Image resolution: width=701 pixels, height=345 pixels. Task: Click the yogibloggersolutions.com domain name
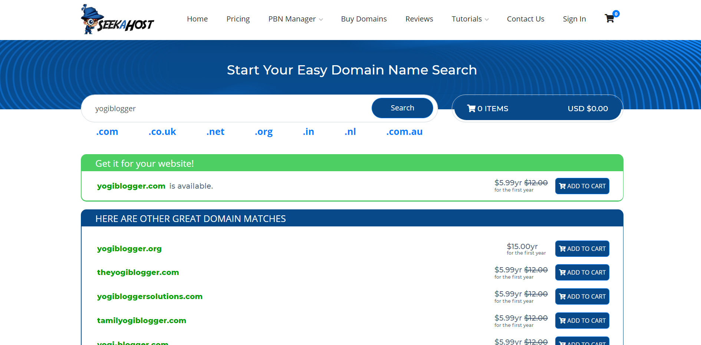[150, 296]
